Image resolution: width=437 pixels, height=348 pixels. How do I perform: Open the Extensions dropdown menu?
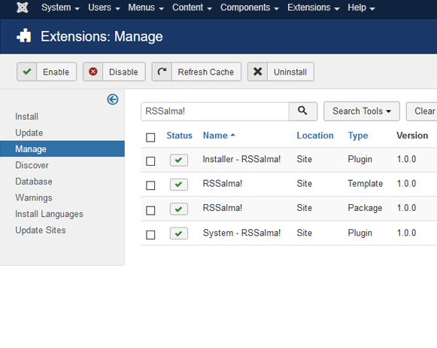313,8
